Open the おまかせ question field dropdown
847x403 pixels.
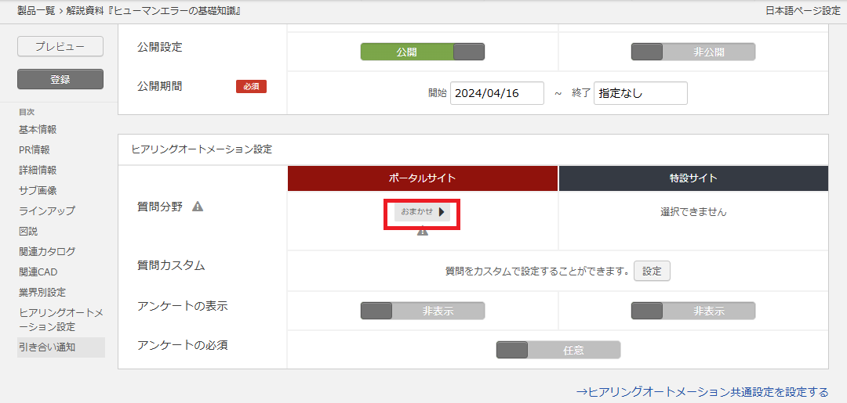click(x=423, y=212)
